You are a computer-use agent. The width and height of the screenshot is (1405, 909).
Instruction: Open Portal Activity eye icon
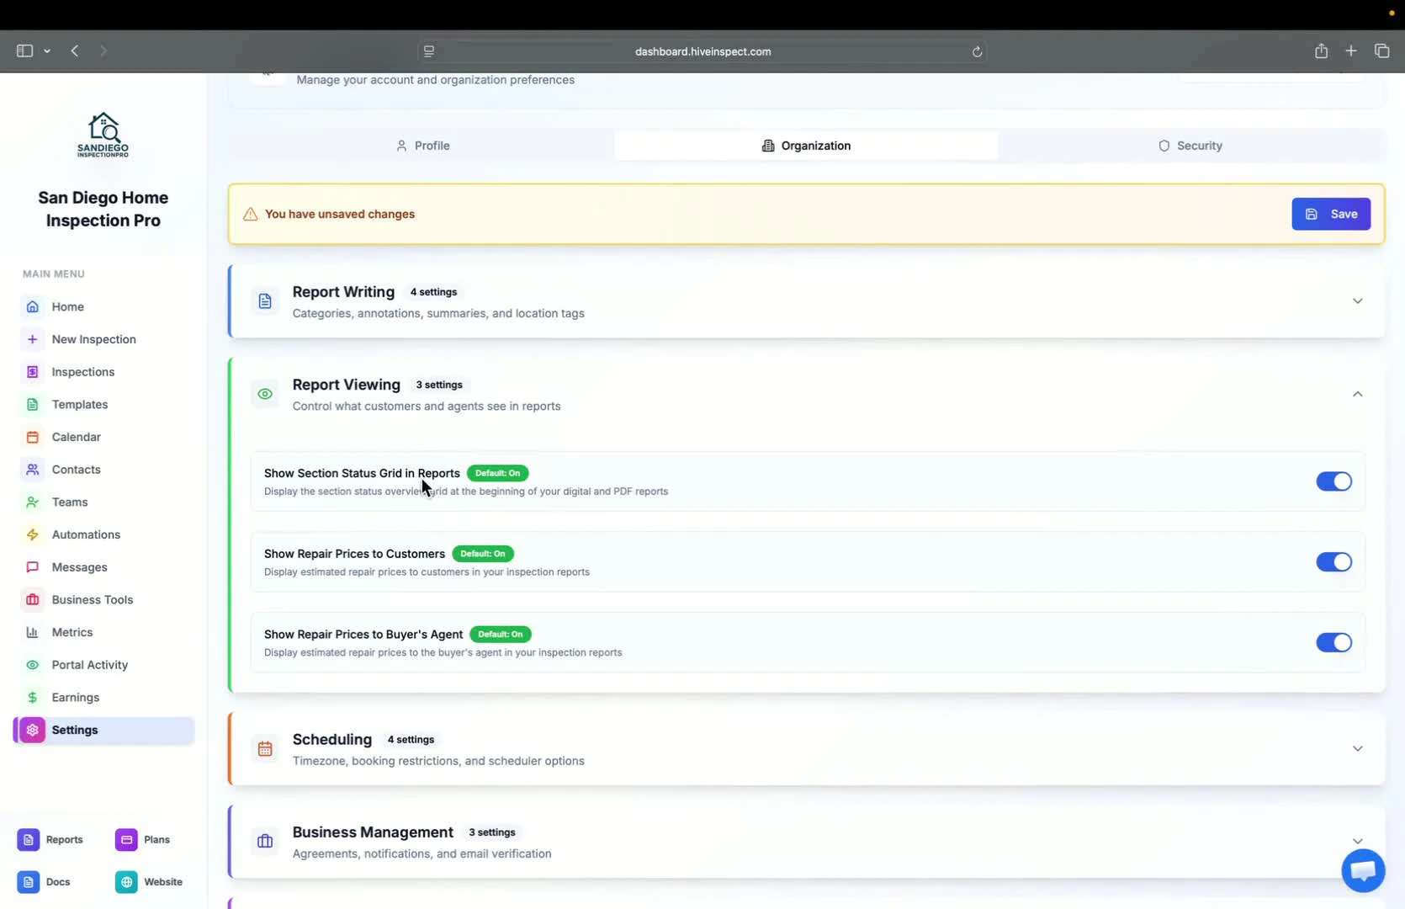click(32, 665)
